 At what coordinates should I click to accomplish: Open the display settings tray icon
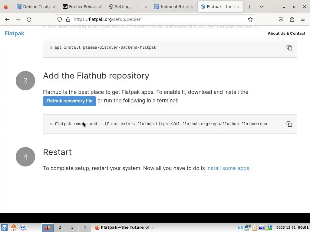261,227
